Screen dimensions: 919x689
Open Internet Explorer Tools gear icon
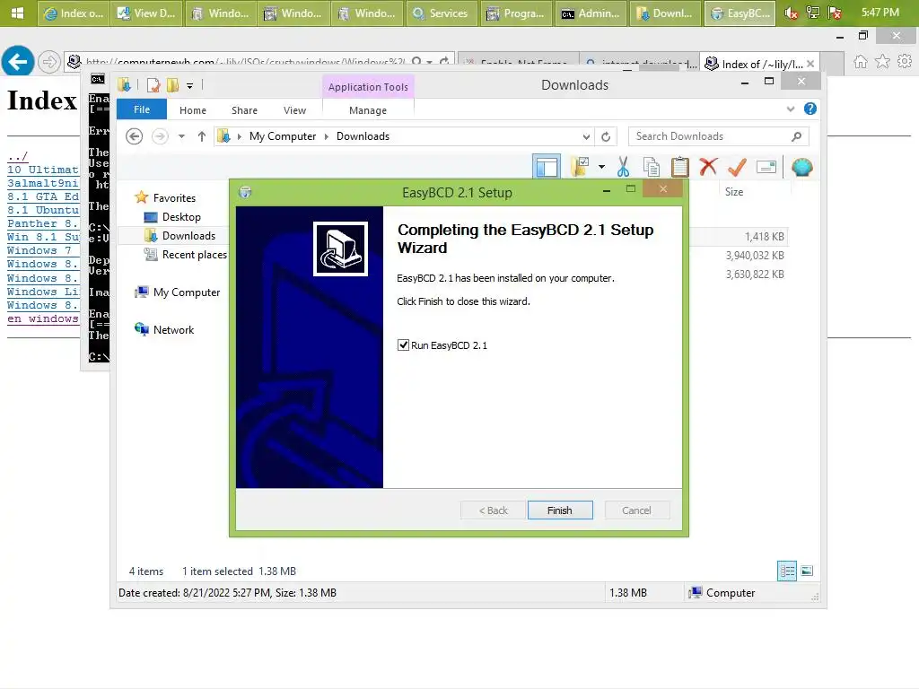point(905,62)
